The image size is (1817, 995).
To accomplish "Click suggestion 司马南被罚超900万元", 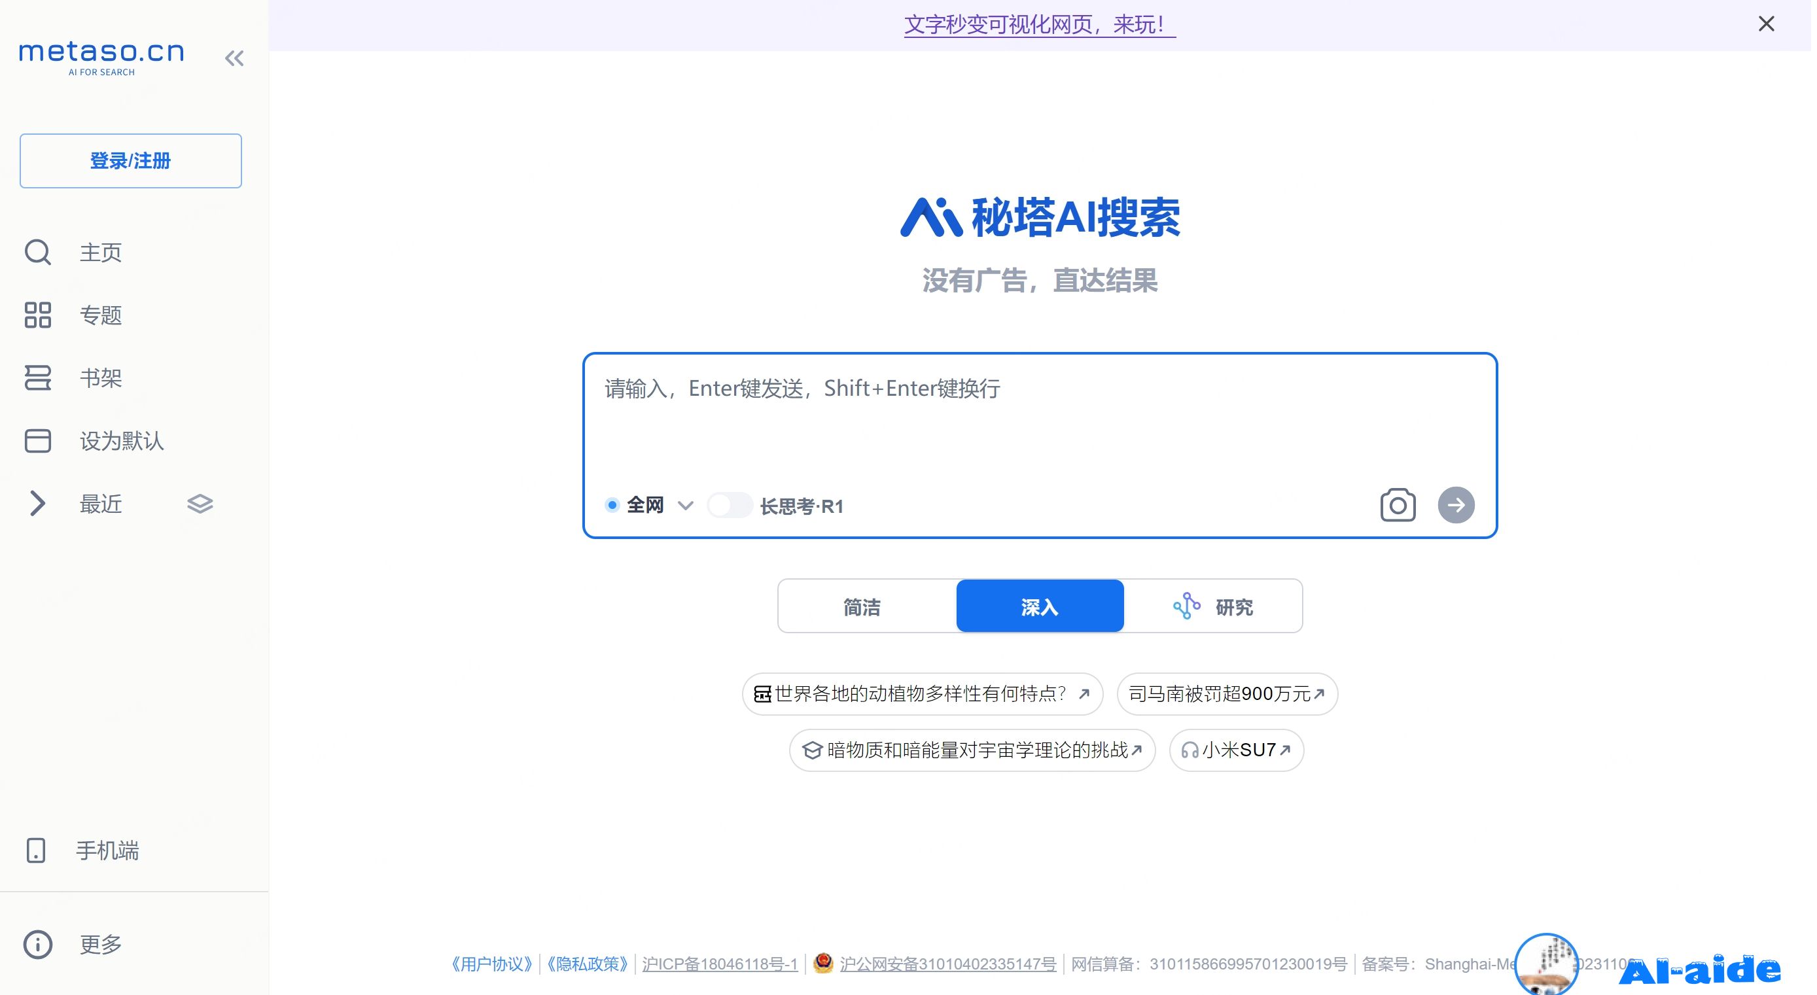I will [1227, 694].
